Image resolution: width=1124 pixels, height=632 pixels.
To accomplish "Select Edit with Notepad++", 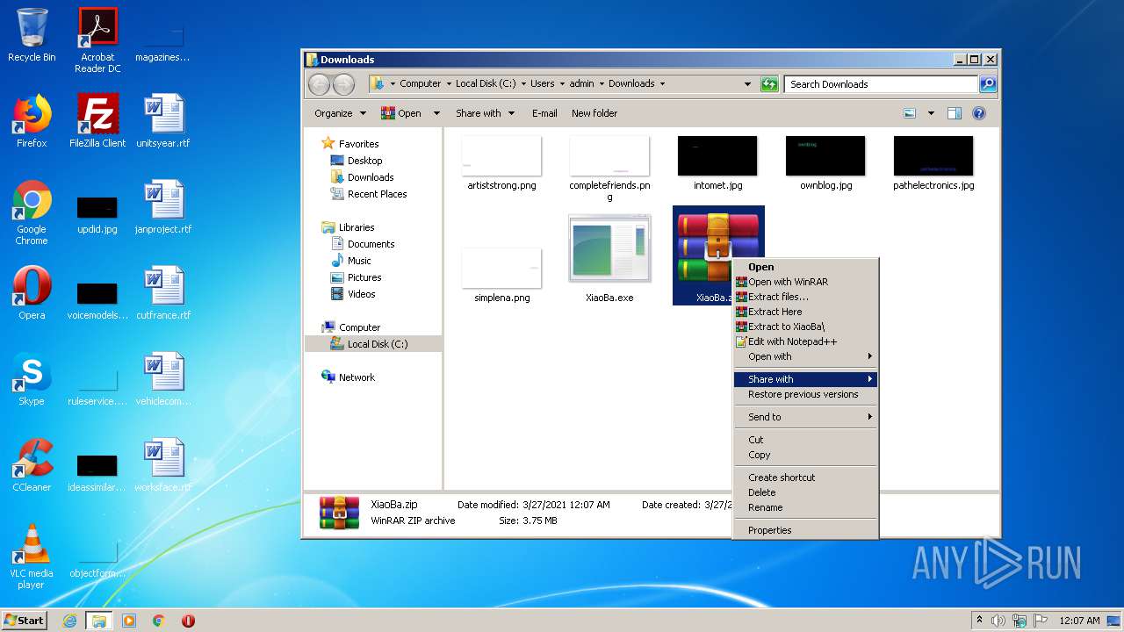I will [805, 341].
